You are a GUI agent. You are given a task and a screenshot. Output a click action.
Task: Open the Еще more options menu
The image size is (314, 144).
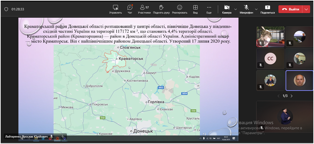tap(209, 9)
